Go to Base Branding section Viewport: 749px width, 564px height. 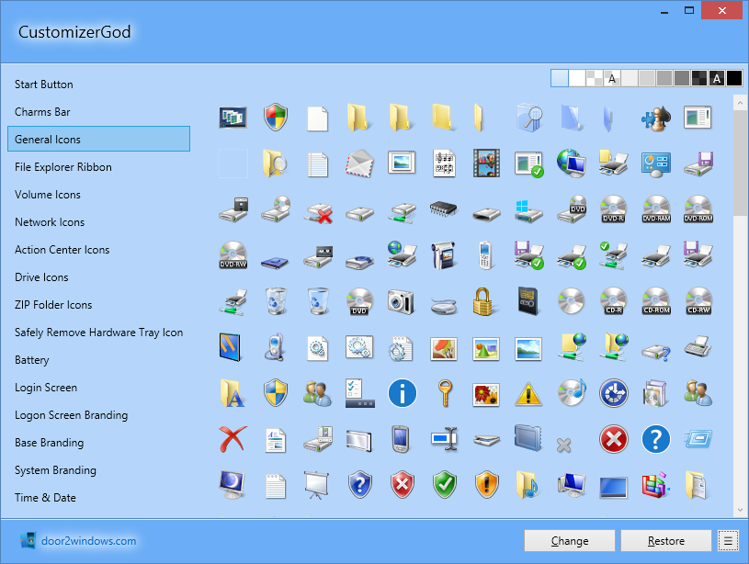[50, 443]
